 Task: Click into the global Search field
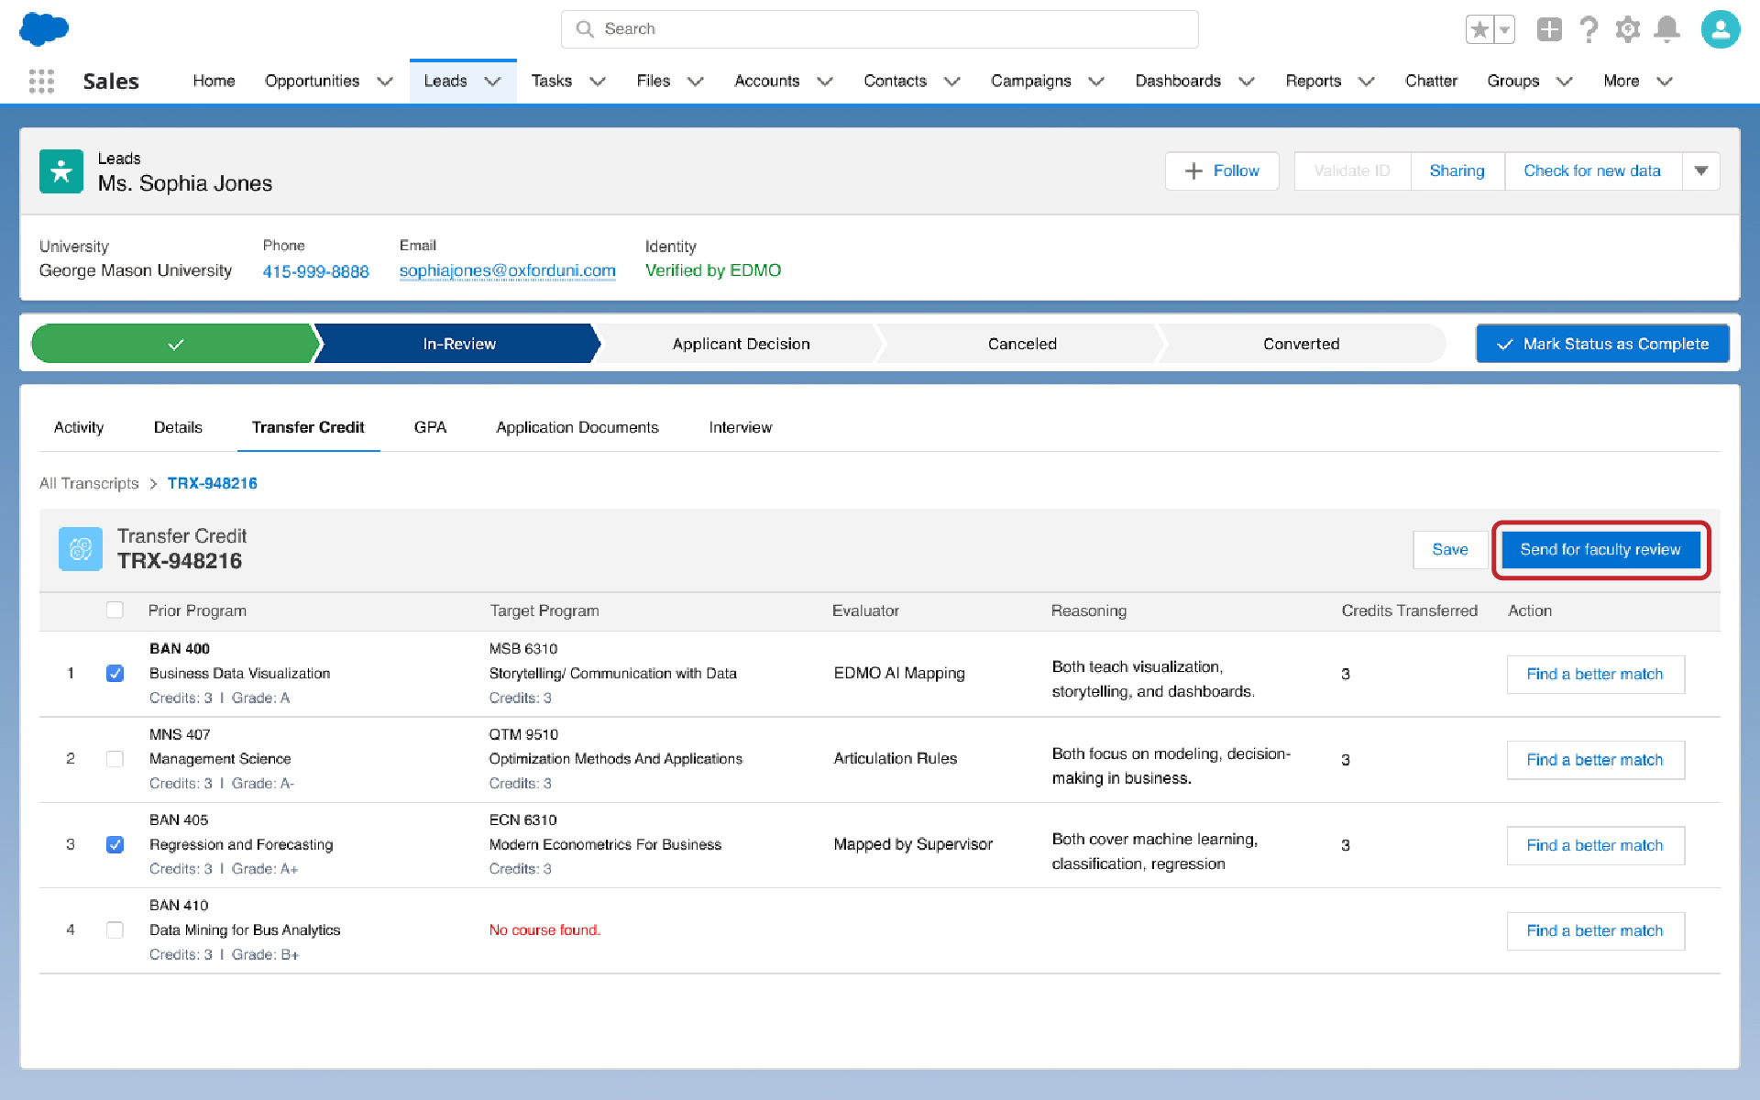point(880,29)
